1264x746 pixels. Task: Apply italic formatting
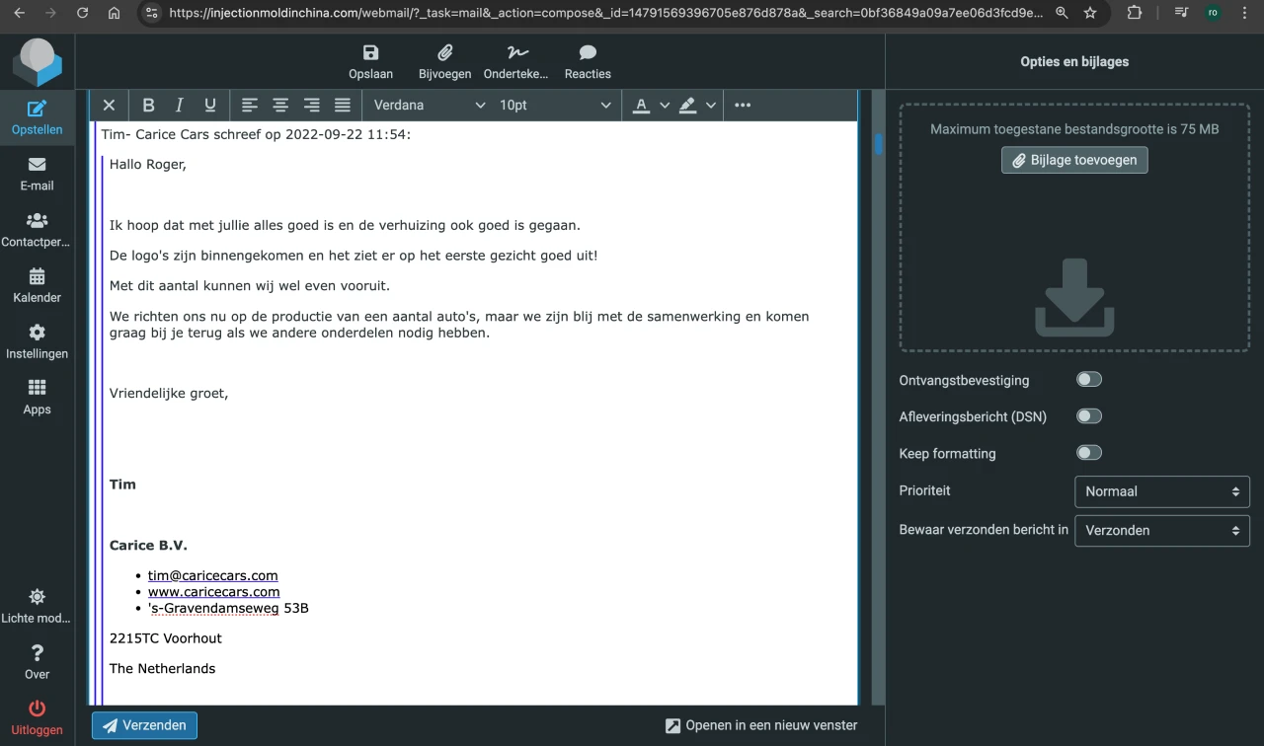179,106
